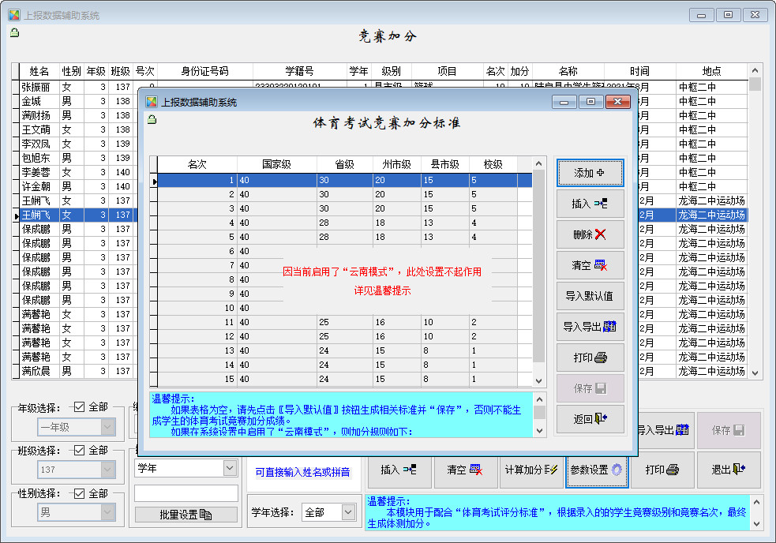Click the scroll-down arrow of the standards table
Image resolution: width=776 pixels, height=543 pixels.
(x=539, y=380)
